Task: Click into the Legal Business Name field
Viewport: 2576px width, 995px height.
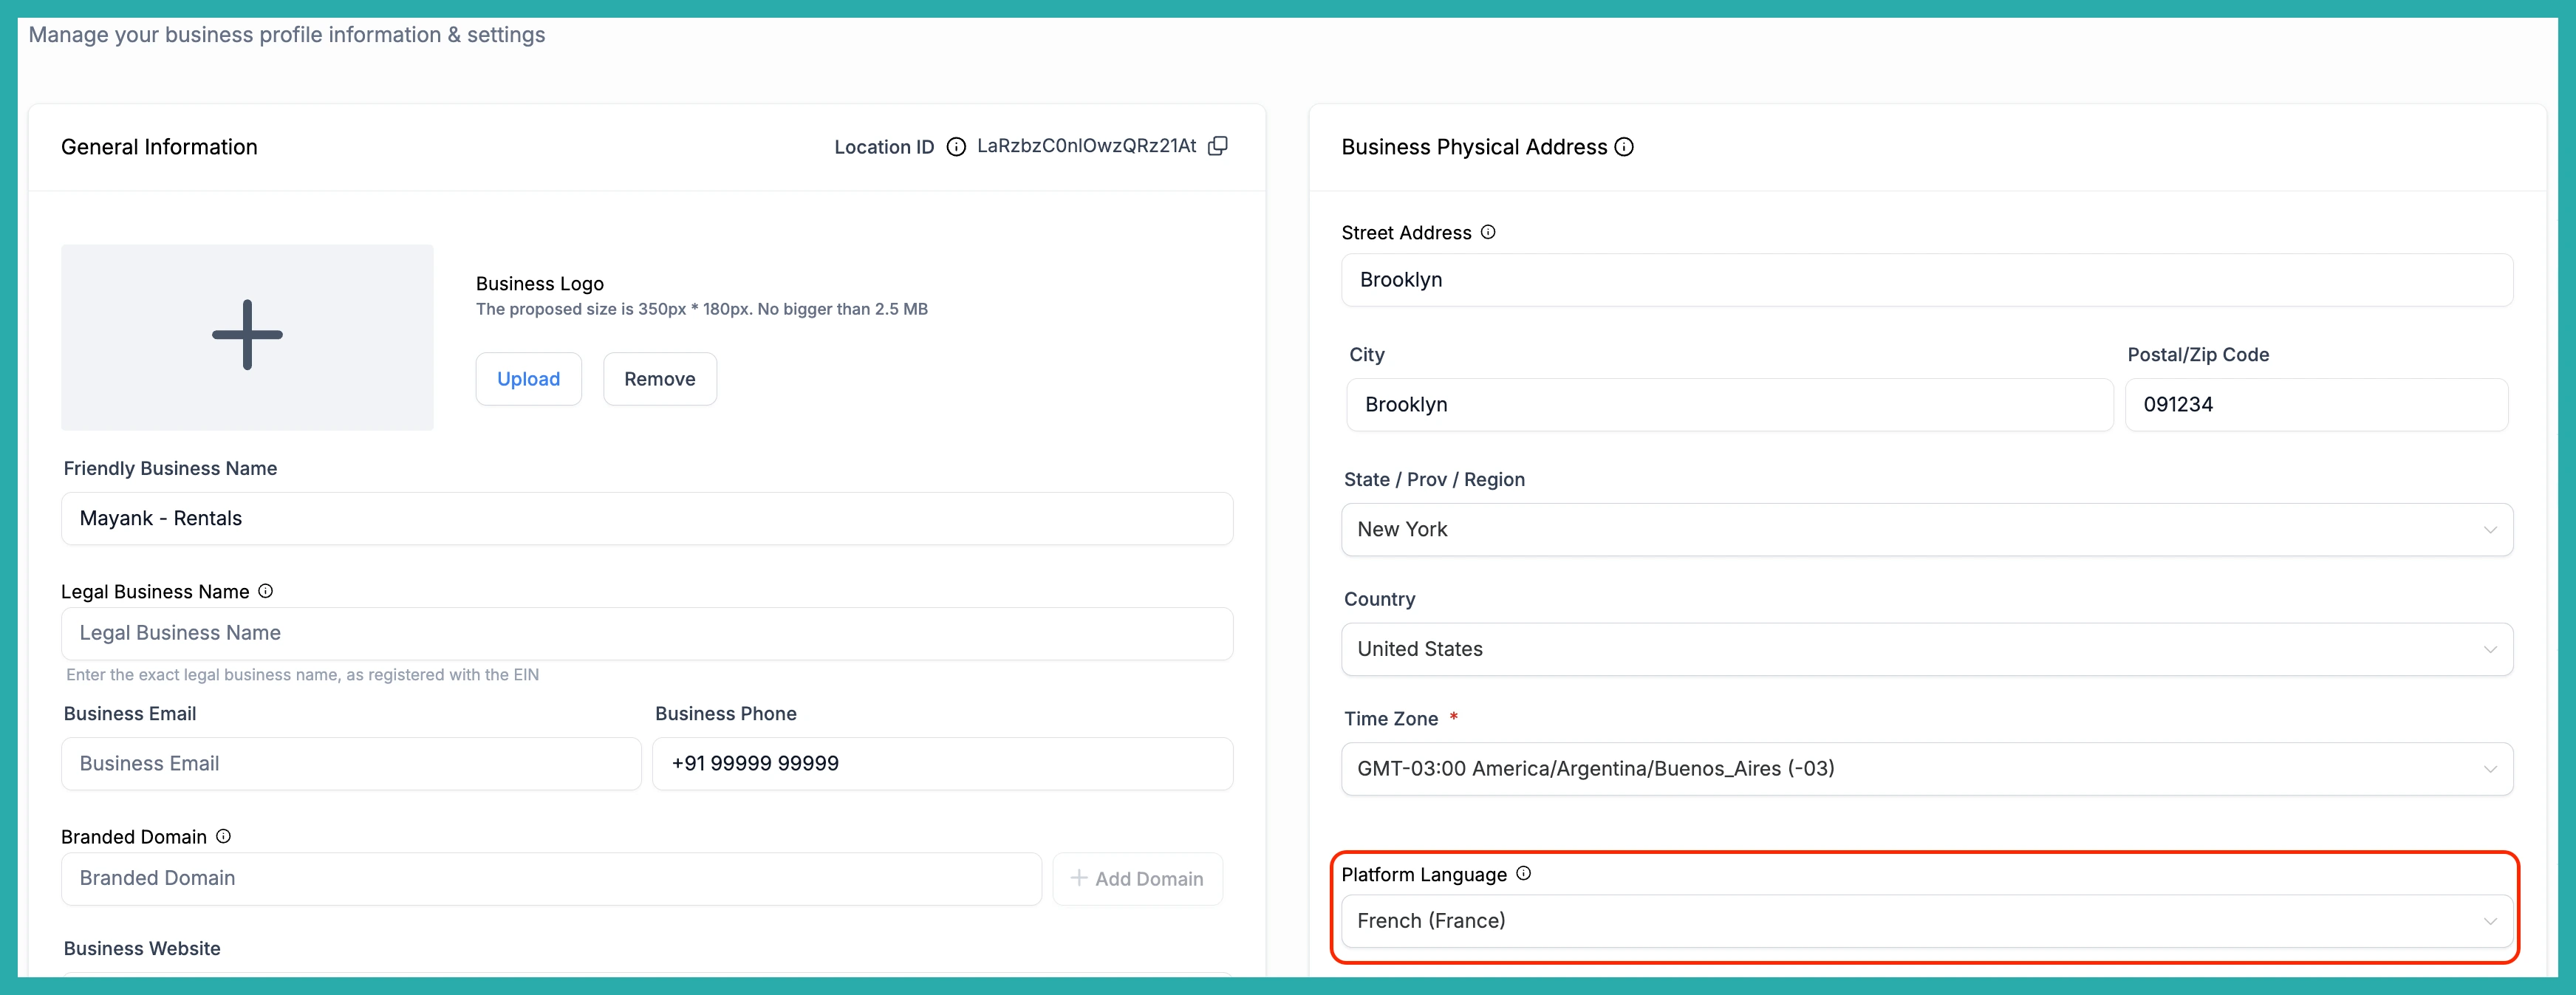Action: click(646, 633)
